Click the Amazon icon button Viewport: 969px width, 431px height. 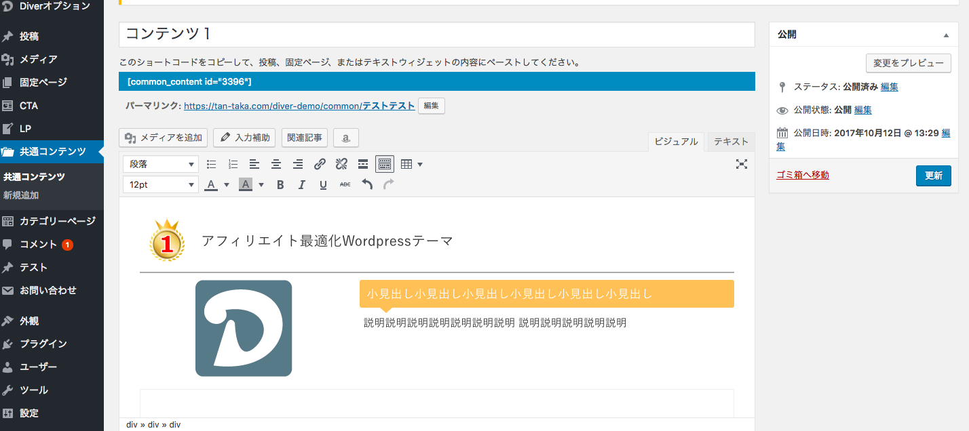pos(346,138)
